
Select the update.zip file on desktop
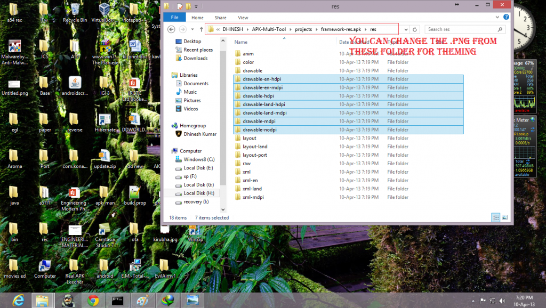point(105,159)
